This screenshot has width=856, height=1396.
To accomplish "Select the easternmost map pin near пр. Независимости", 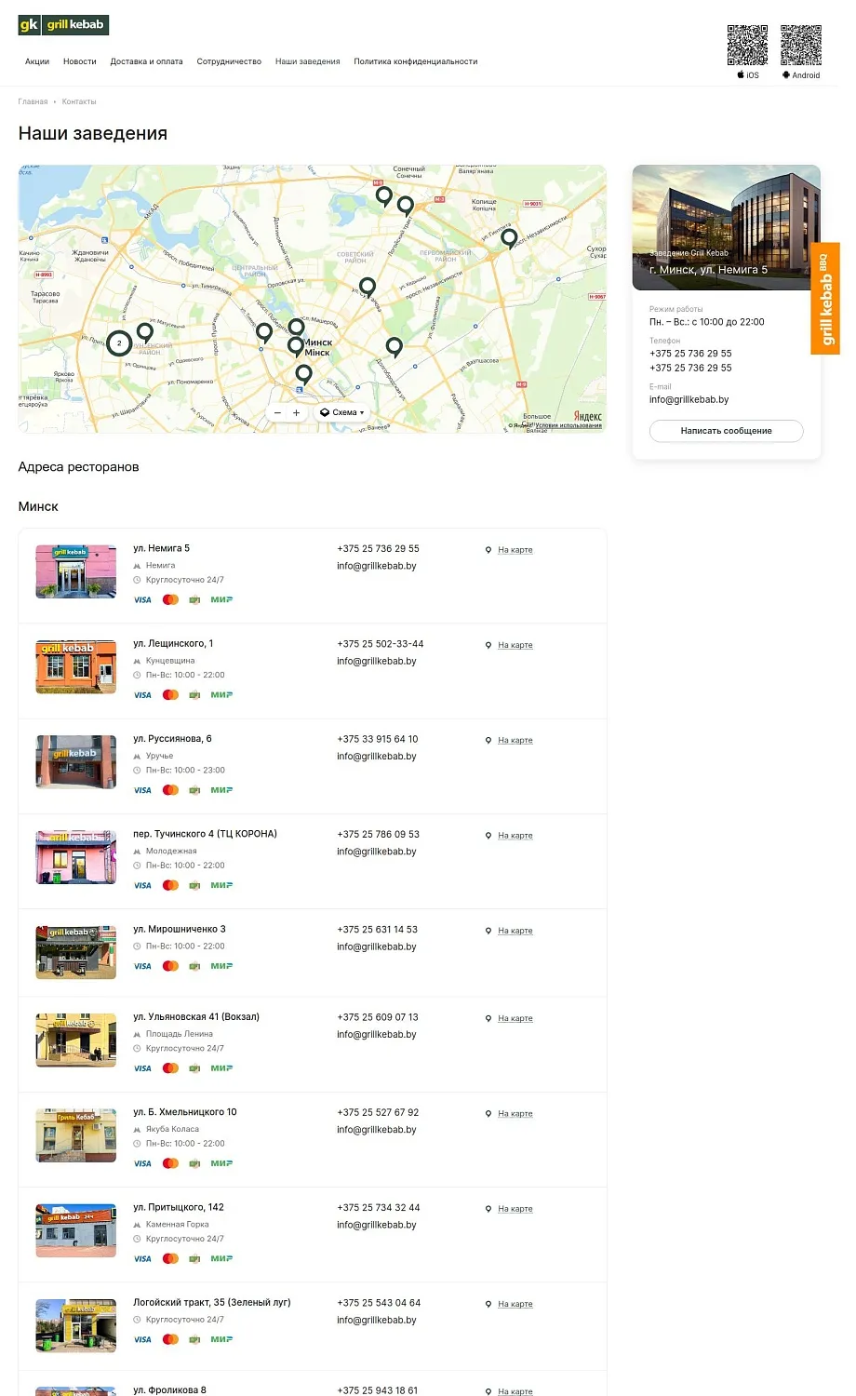I will (509, 237).
